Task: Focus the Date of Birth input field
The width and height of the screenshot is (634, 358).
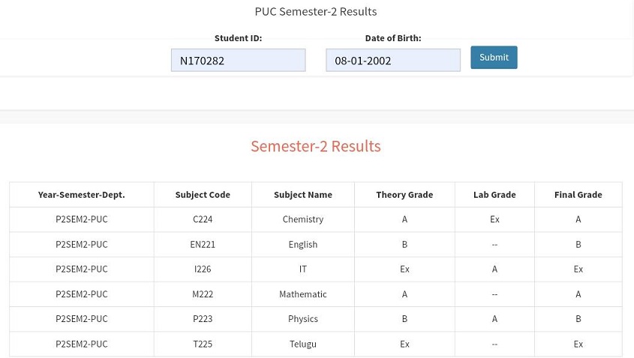Action: coord(393,60)
